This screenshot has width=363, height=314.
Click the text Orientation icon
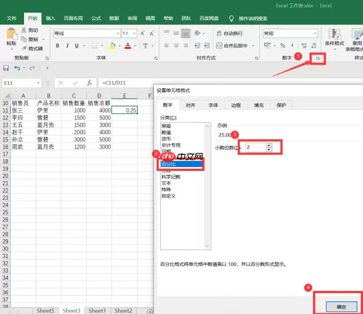click(x=198, y=33)
